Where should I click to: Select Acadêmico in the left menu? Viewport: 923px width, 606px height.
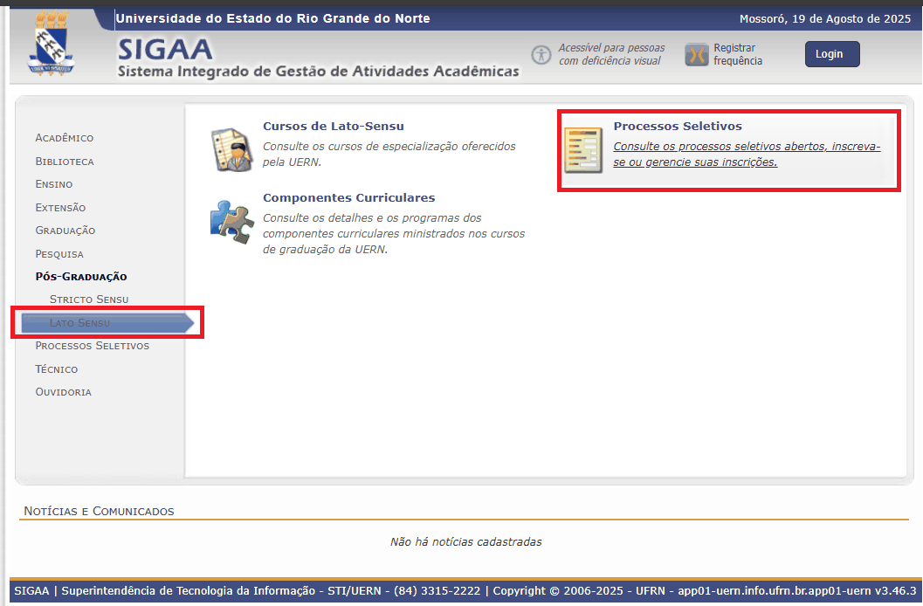(x=64, y=138)
